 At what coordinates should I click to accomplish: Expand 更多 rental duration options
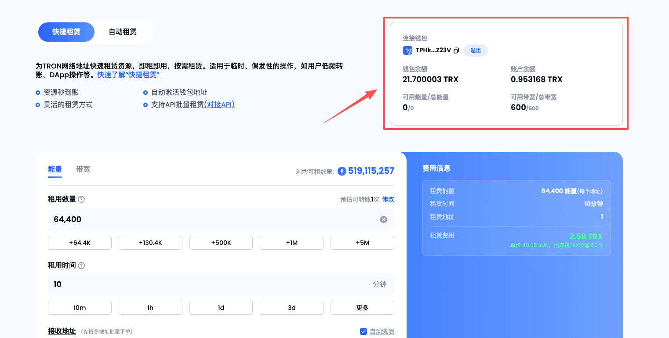[x=362, y=308]
